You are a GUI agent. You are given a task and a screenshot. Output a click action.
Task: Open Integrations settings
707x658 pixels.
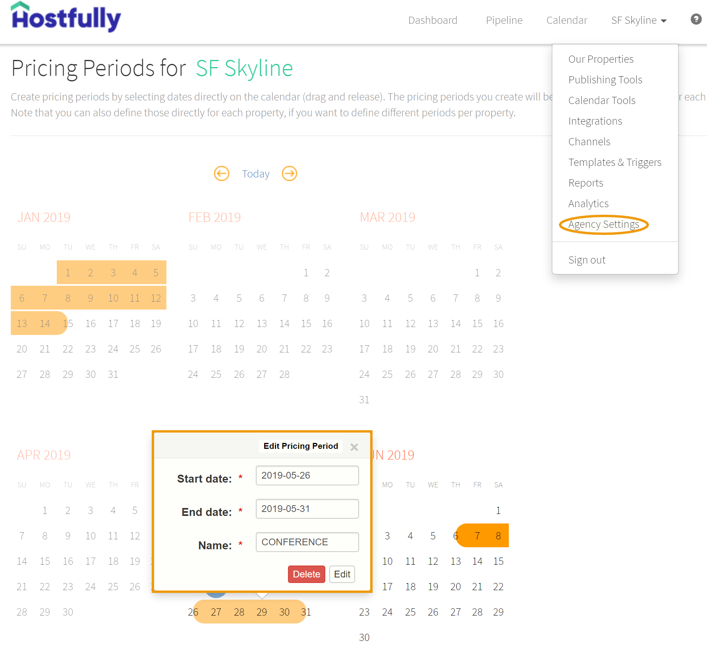click(595, 121)
